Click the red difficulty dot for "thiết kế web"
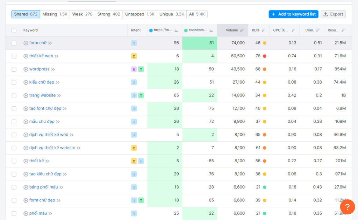Screen dimensions: 358x220 click(x=265, y=56)
